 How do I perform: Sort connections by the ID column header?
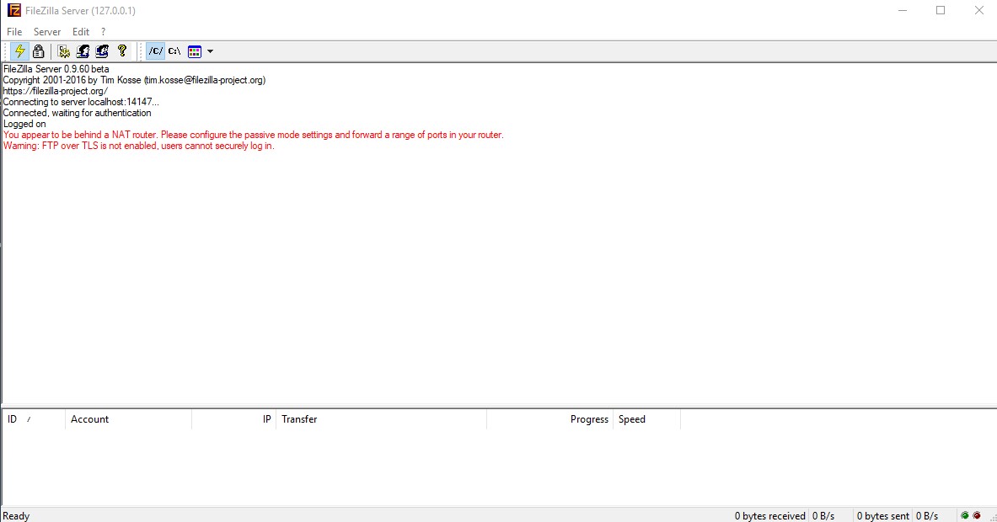pos(33,419)
